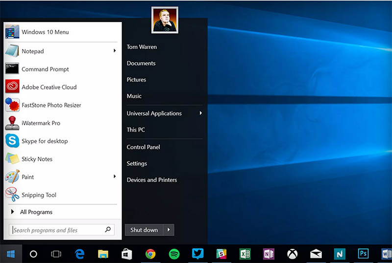Open Cortana circle icon in the taskbar
Screen dimensions: 392x263
(33, 254)
